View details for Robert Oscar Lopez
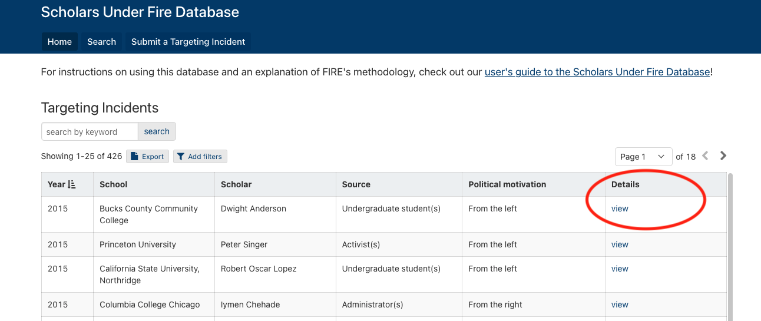 click(620, 269)
